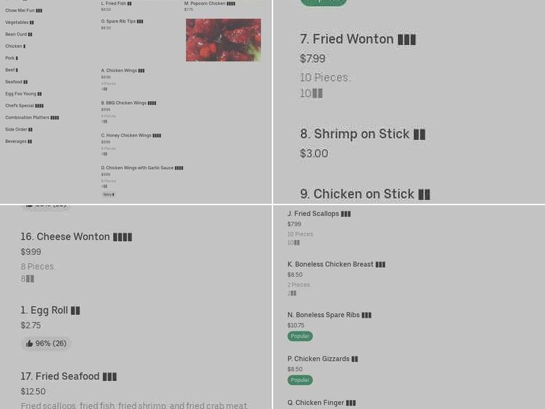
Task: Select the Seafood category link
Action: coord(16,82)
